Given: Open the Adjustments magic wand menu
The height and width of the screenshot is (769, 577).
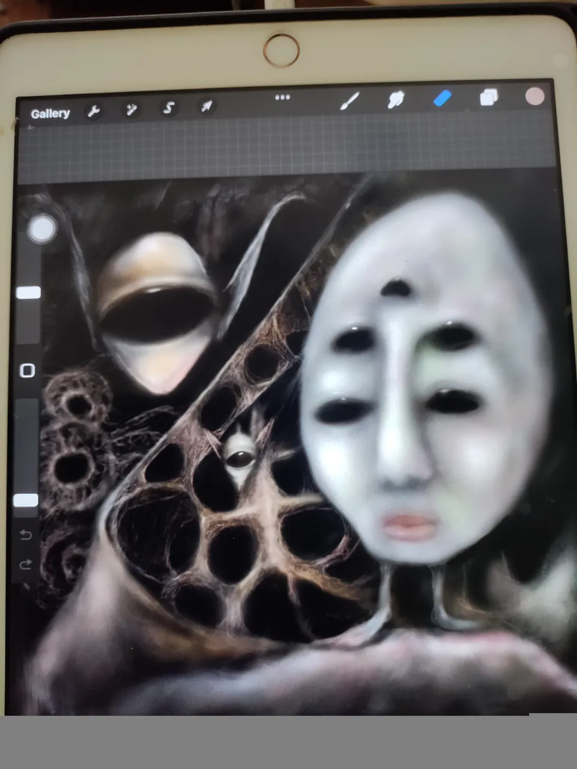Looking at the screenshot, I should 131,109.
